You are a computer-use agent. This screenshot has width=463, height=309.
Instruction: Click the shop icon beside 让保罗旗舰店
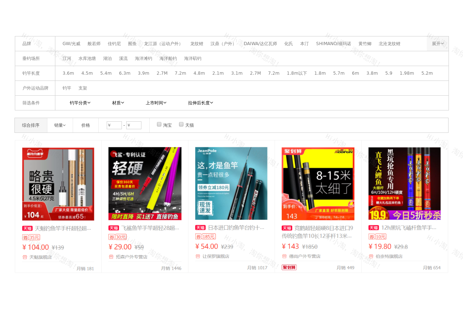pyautogui.click(x=198, y=256)
